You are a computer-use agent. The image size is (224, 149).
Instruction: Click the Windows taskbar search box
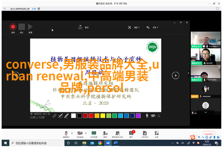click(x=37, y=143)
